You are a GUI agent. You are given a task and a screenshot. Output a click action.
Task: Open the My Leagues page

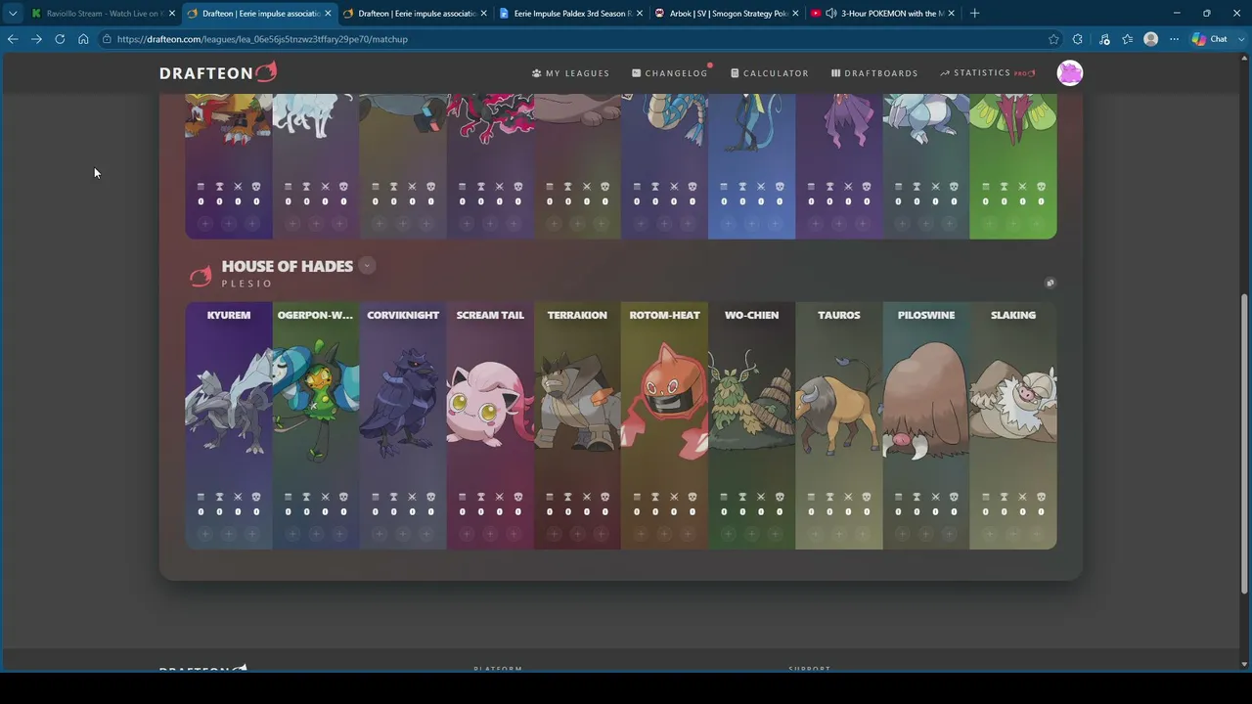coord(570,73)
